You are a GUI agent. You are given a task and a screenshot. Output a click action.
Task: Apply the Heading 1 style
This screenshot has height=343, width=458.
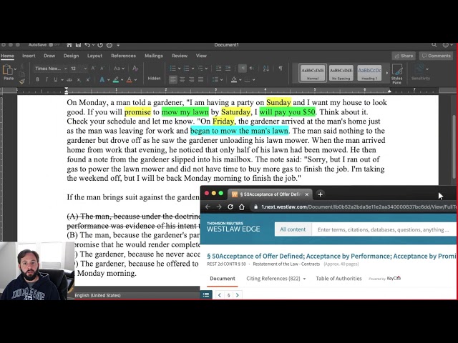[x=369, y=73]
